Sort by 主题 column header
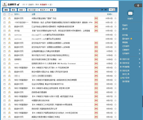143x120 pixels. [33, 14]
